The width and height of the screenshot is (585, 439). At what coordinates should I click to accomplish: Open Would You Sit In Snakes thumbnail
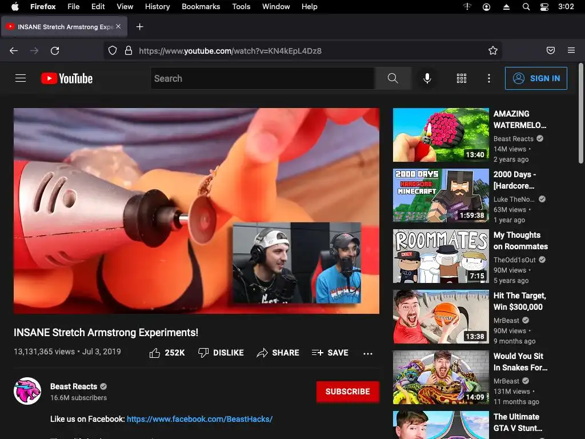(440, 377)
